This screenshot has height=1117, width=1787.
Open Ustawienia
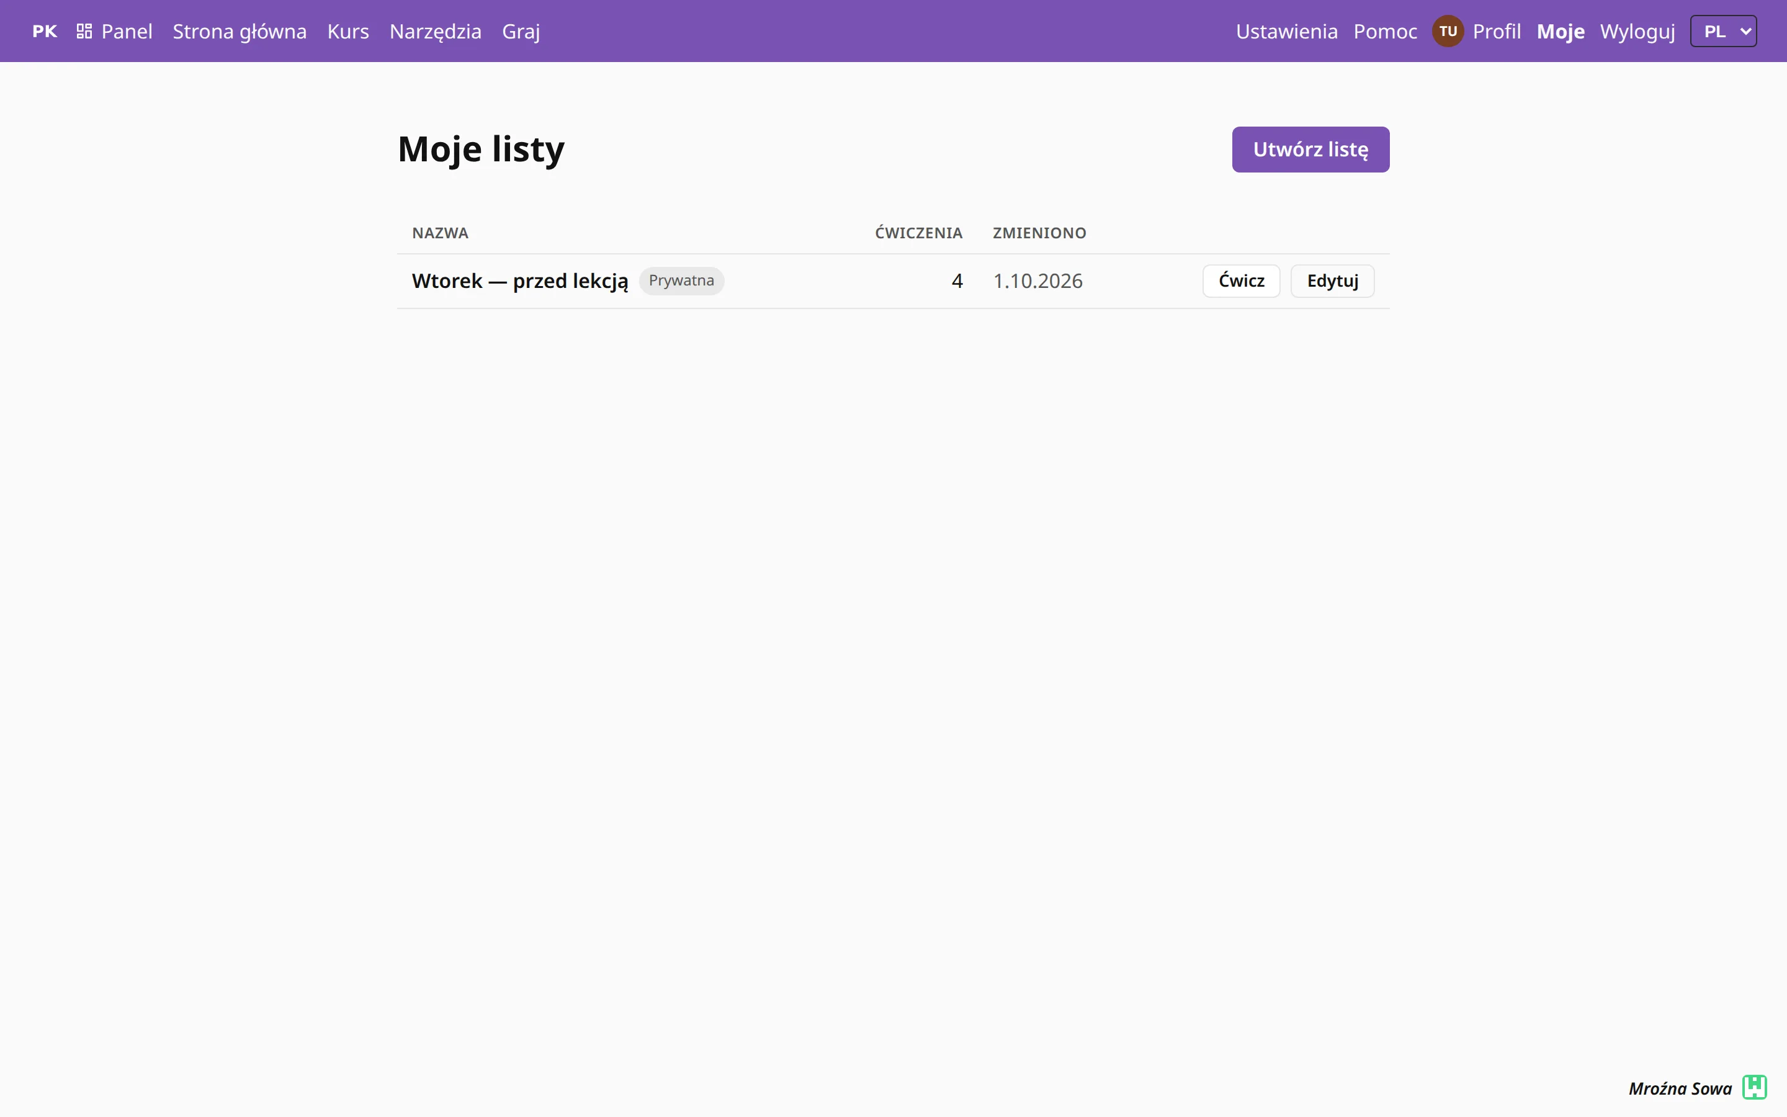coord(1286,31)
